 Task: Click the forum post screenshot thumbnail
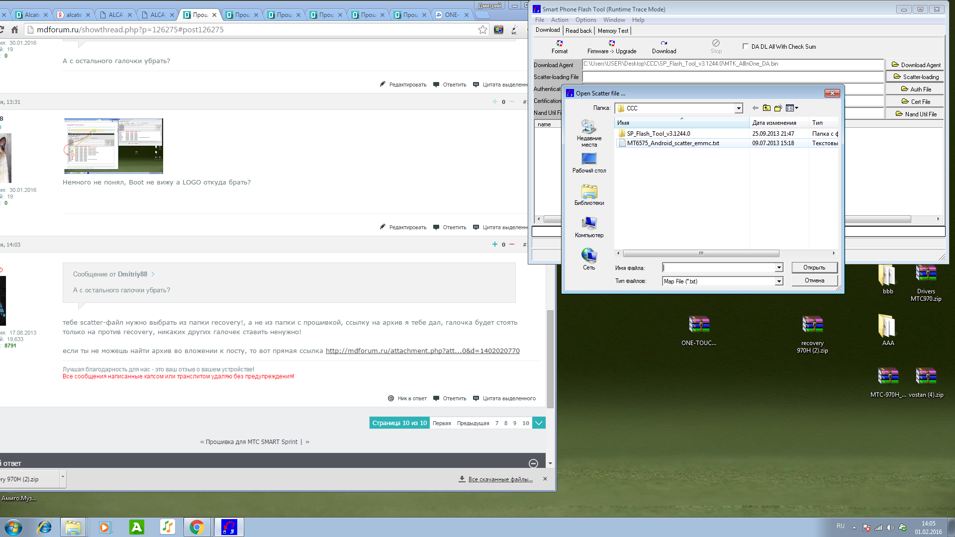pos(113,146)
